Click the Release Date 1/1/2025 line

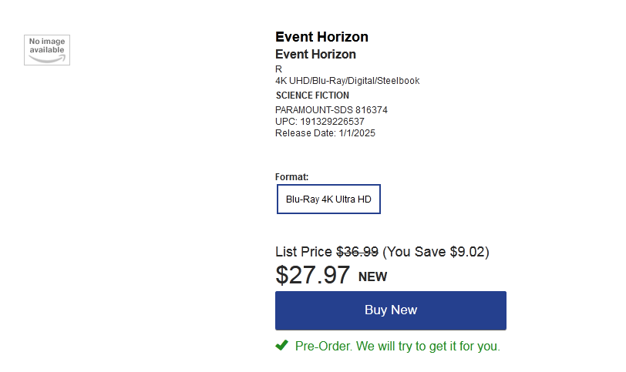325,133
